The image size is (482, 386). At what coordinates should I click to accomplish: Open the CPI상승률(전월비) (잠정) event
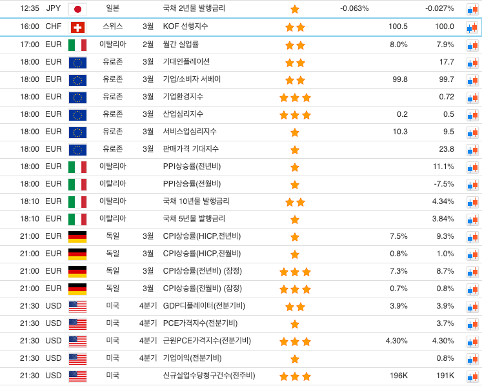tap(202, 289)
